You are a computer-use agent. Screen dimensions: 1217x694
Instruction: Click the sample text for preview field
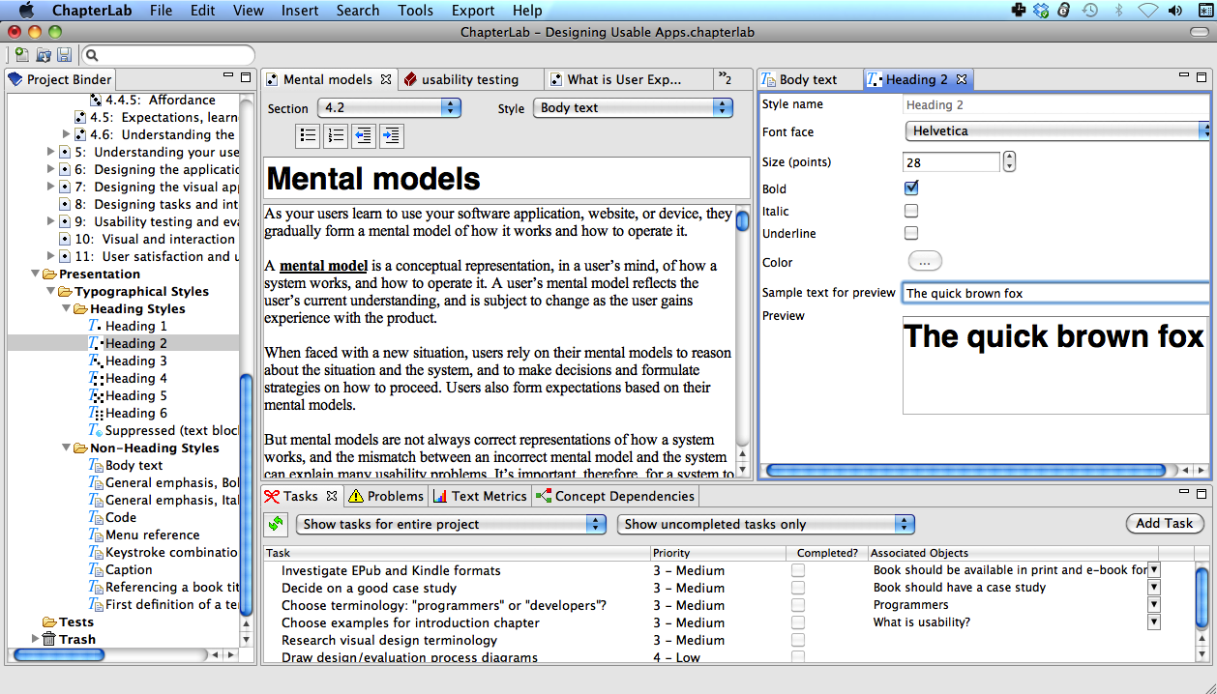pos(1054,293)
